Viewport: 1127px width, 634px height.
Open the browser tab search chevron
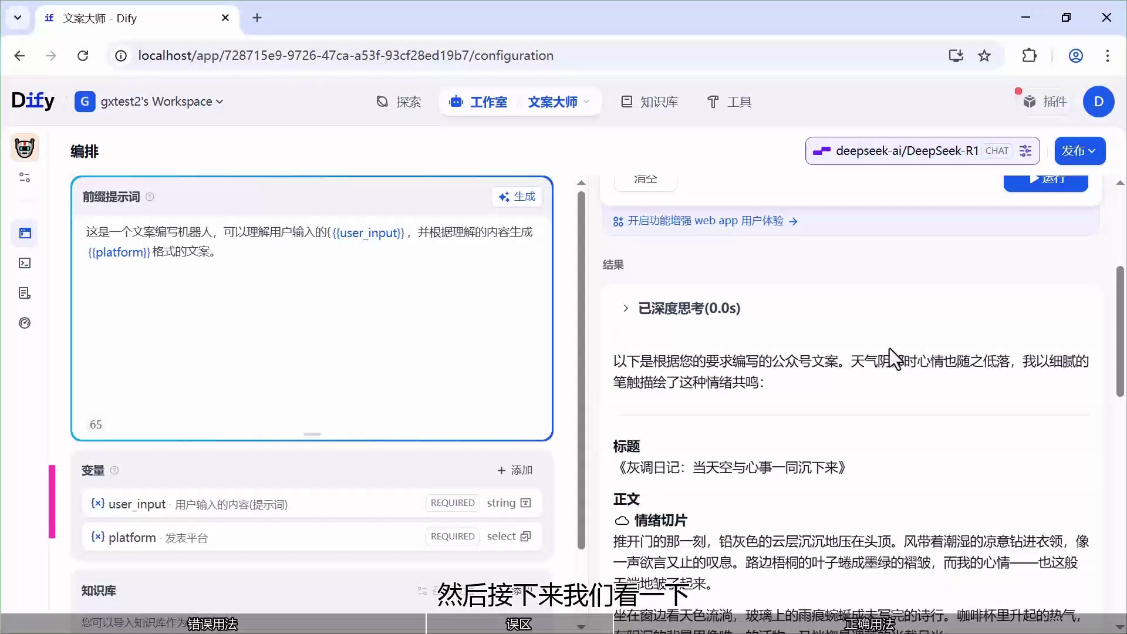pyautogui.click(x=18, y=18)
